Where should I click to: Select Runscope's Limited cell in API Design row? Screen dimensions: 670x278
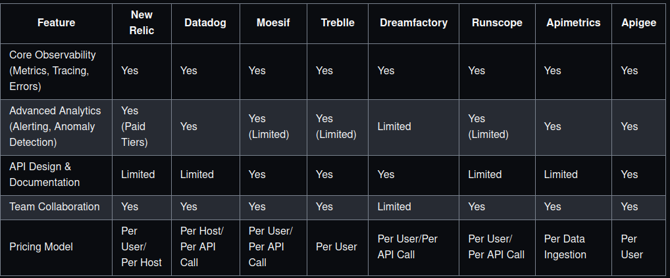[485, 174]
